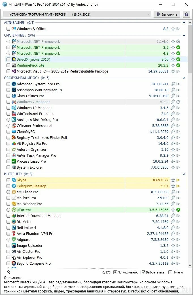This screenshot has width=193, height=295.
Task: Click the star icon for Windows & Office
Action: click(173, 29)
